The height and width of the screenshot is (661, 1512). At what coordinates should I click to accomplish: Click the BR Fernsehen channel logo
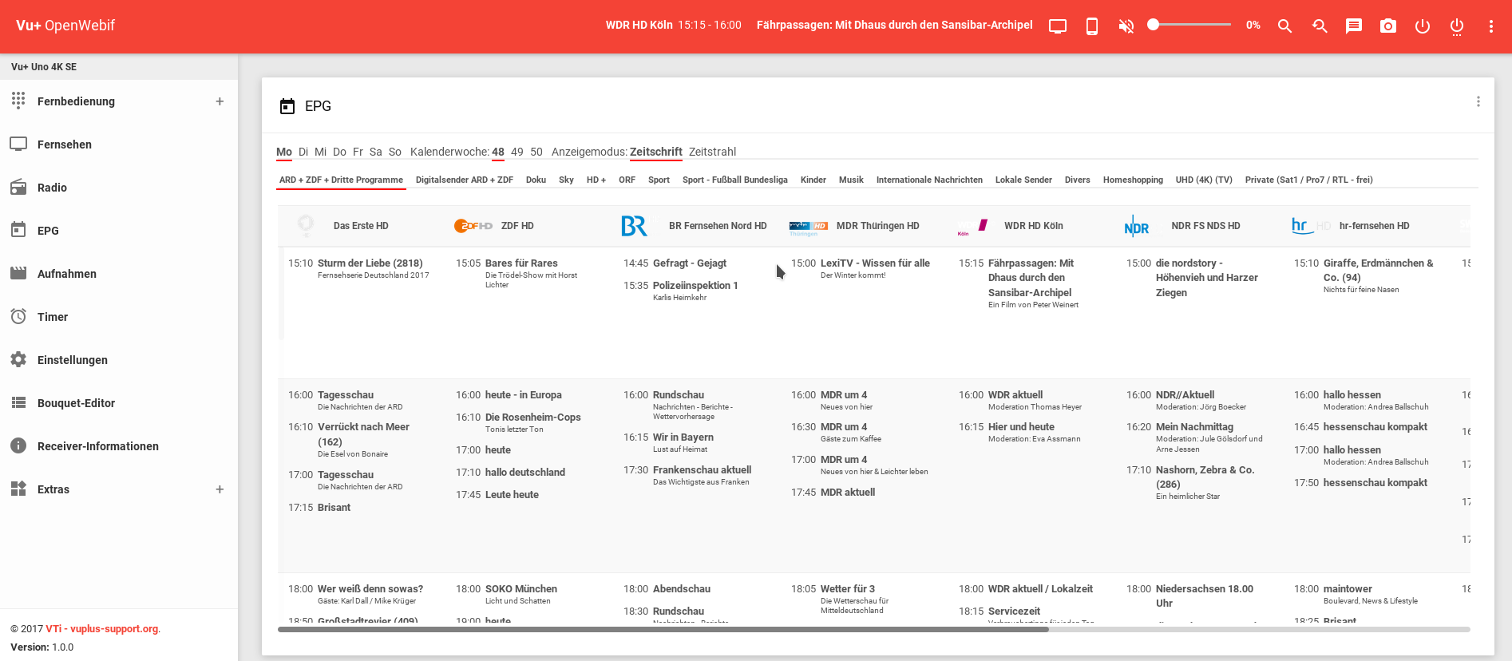tap(635, 226)
